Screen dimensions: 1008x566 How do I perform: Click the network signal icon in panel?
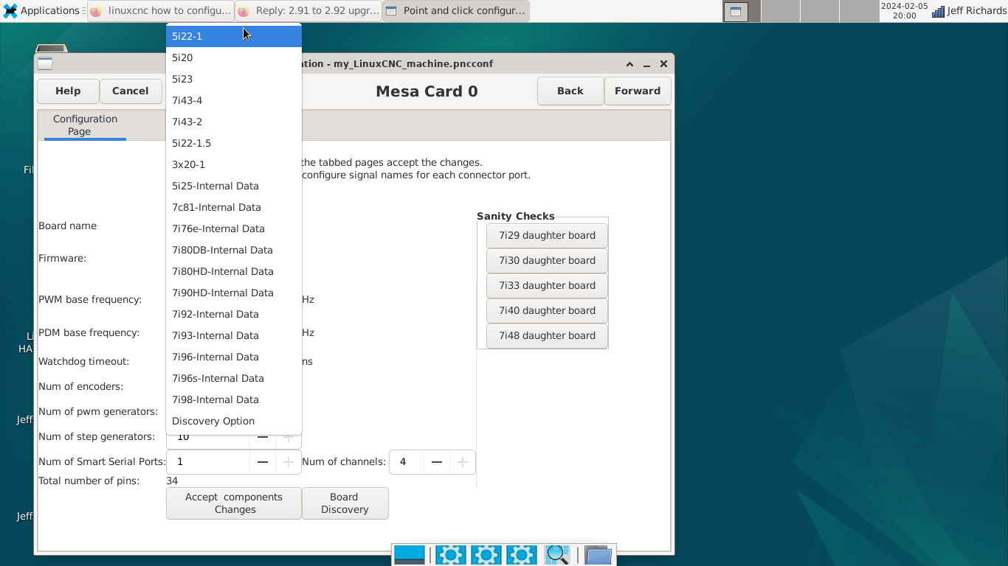click(938, 11)
